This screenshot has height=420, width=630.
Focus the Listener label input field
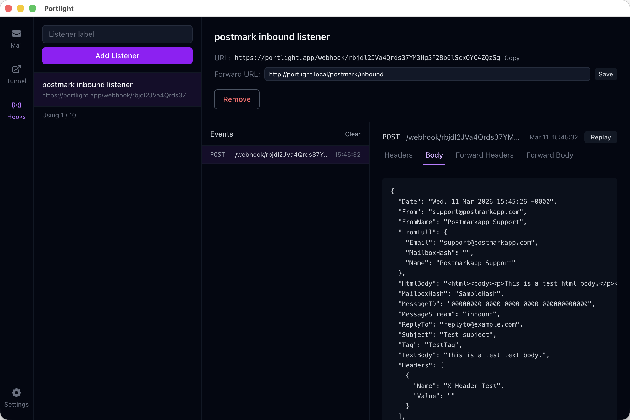[117, 34]
